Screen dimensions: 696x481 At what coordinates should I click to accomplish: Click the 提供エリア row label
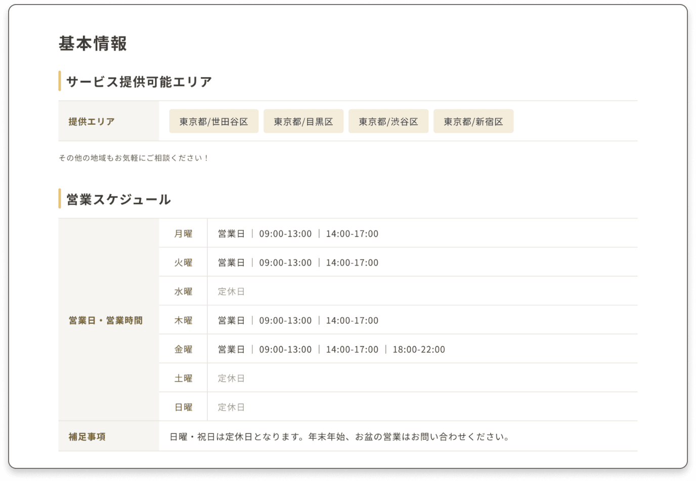pyautogui.click(x=92, y=121)
